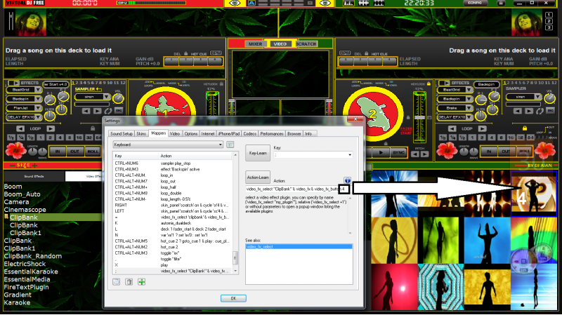This screenshot has height=315, width=562.
Task: Open the Keyboard mapper device dropdown
Action: click(168, 144)
